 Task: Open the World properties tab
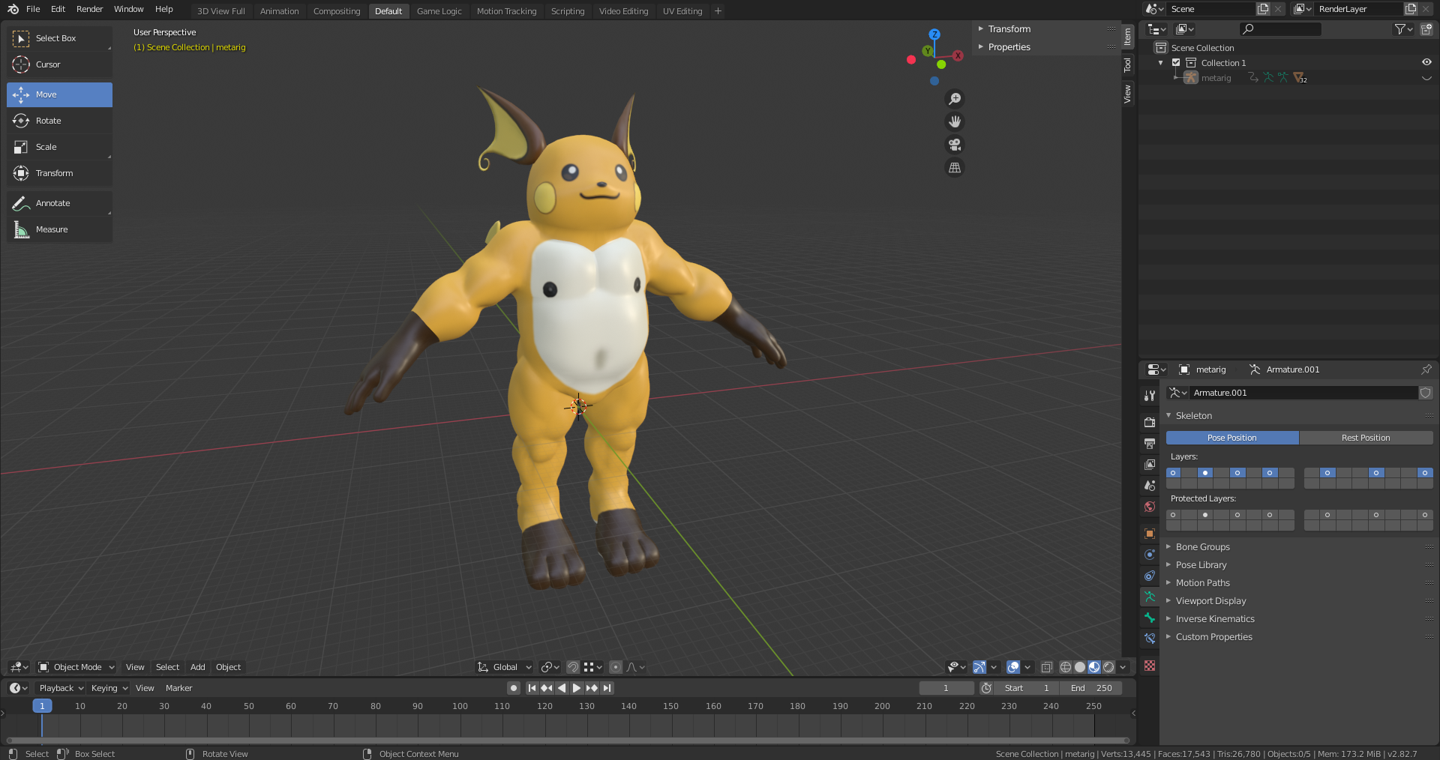tap(1149, 507)
